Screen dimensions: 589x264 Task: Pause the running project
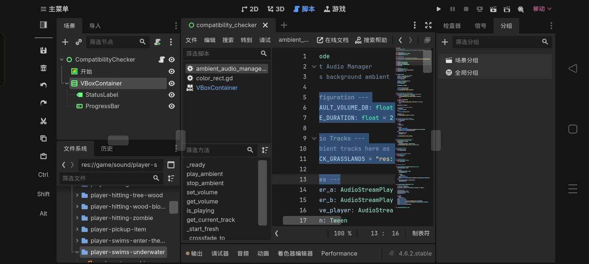click(x=452, y=9)
